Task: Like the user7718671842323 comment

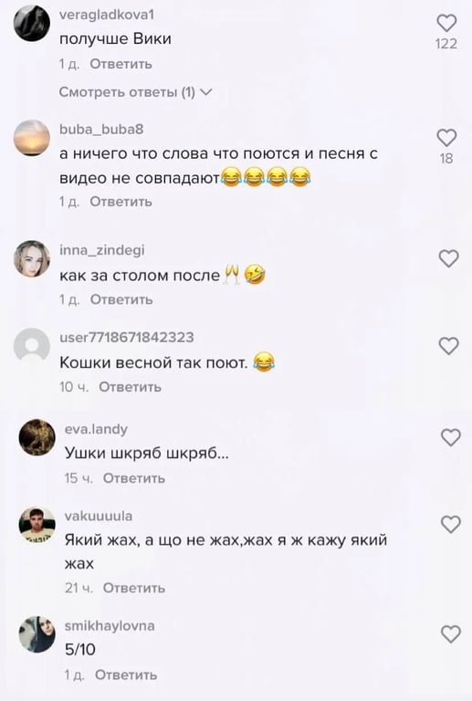Action: (x=448, y=346)
